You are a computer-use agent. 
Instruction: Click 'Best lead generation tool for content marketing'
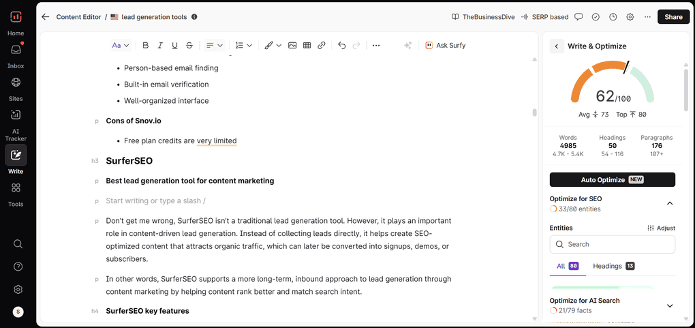click(x=189, y=181)
